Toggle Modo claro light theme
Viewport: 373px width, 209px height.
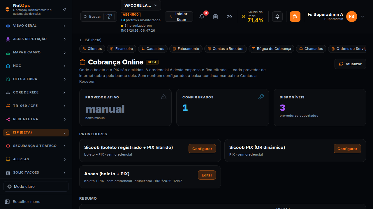click(x=36, y=186)
